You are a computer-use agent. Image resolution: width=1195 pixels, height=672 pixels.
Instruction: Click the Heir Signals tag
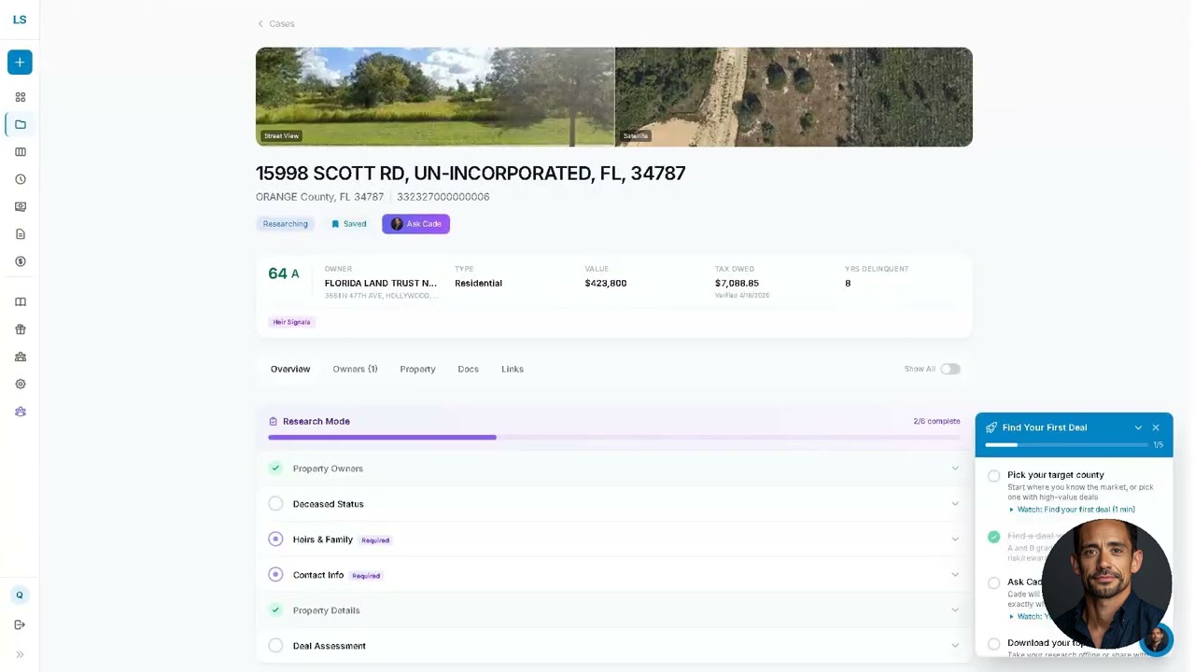click(291, 322)
